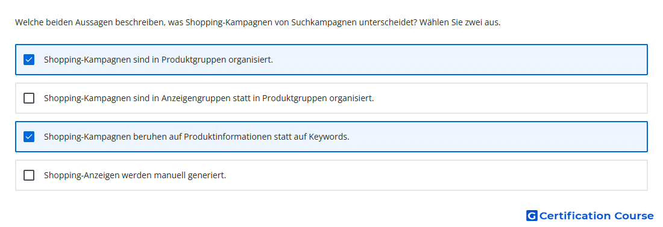The width and height of the screenshot is (663, 227).
Task: Click the blue G logo icon
Action: click(532, 216)
